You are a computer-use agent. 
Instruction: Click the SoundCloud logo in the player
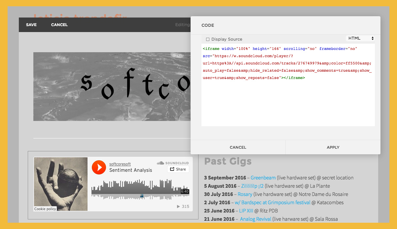click(x=173, y=163)
